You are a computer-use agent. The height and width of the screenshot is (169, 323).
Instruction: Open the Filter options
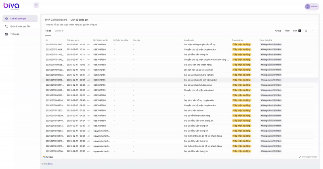point(287,31)
